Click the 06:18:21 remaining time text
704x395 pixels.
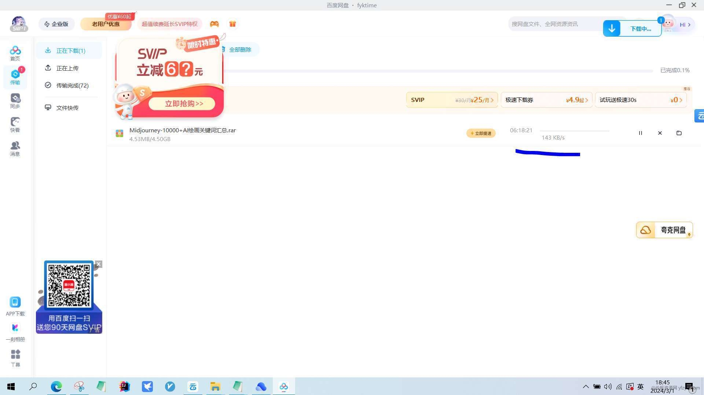pyautogui.click(x=521, y=130)
